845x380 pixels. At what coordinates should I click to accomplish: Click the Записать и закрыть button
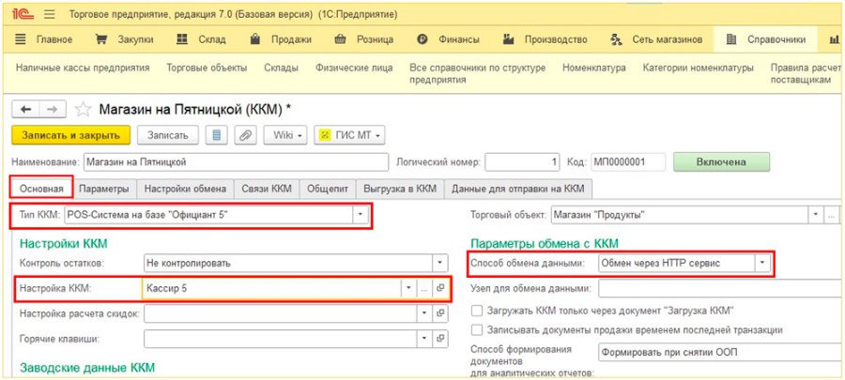[70, 135]
